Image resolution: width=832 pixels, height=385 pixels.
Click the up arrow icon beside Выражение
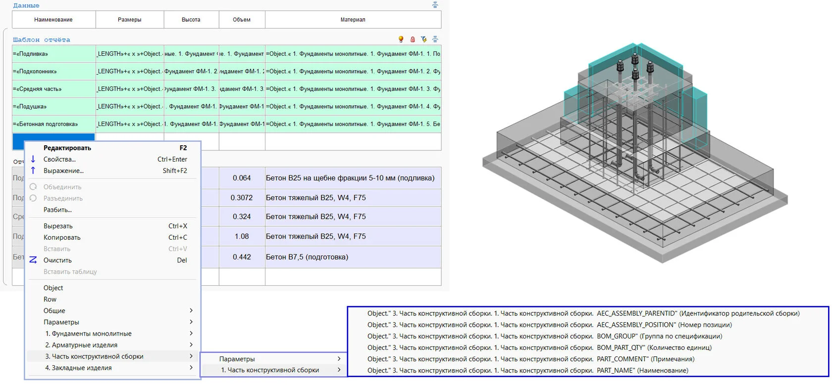pyautogui.click(x=33, y=171)
